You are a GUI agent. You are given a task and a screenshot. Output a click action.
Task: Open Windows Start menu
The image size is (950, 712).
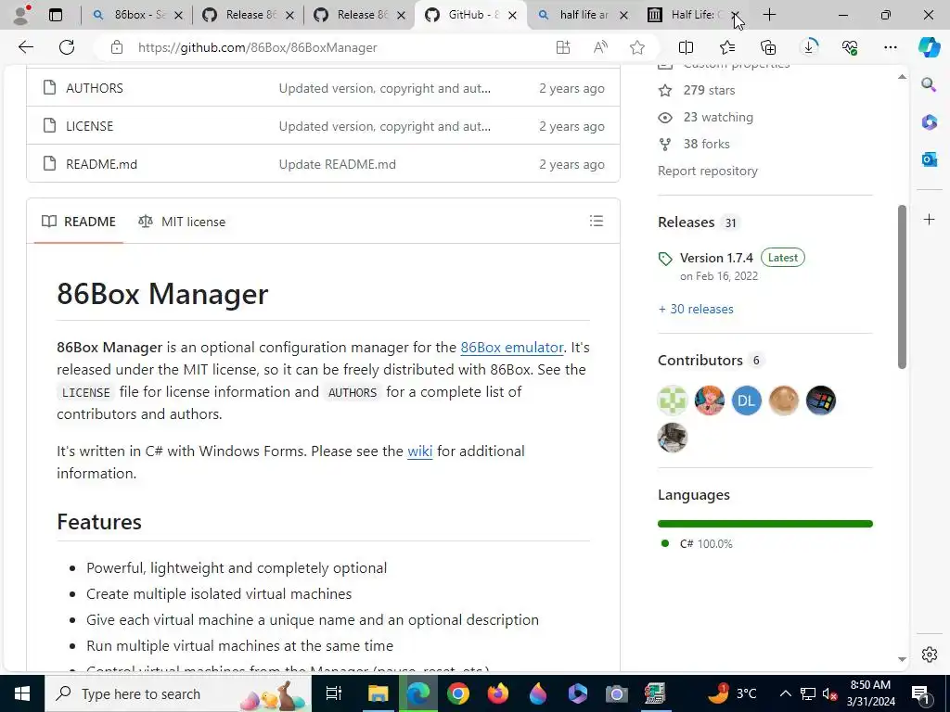coord(22,693)
